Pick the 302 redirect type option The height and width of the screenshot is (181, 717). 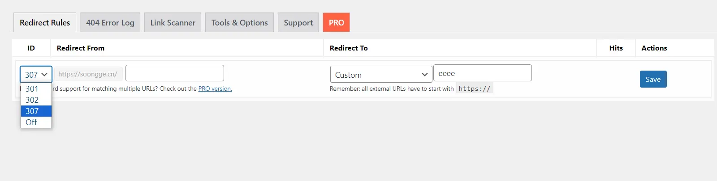32,100
